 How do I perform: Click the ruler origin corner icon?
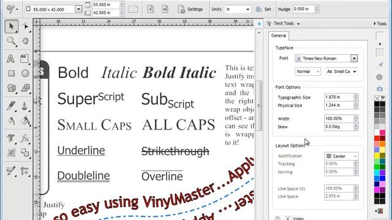click(x=37, y=22)
